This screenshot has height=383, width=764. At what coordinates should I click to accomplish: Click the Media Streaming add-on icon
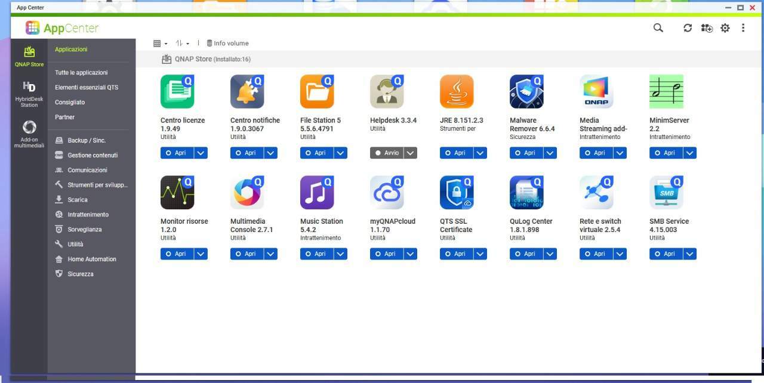tap(596, 91)
